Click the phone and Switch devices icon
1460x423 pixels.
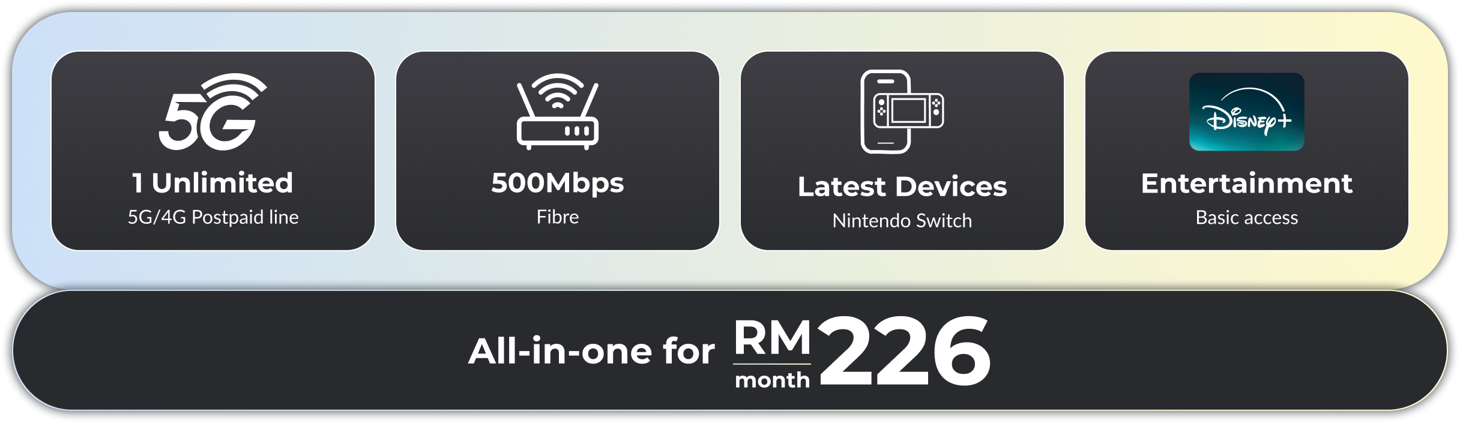(902, 112)
